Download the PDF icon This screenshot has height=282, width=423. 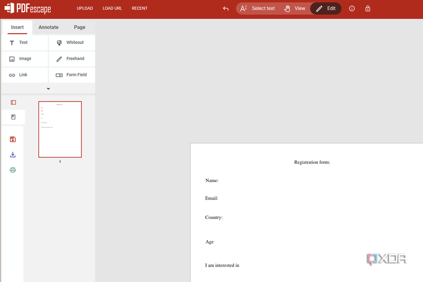(x=13, y=155)
